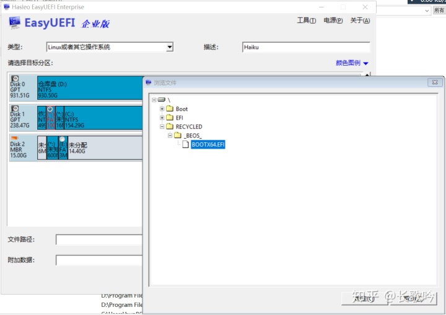
Task: Click the EFI folder icon
Action: pyautogui.click(x=170, y=118)
